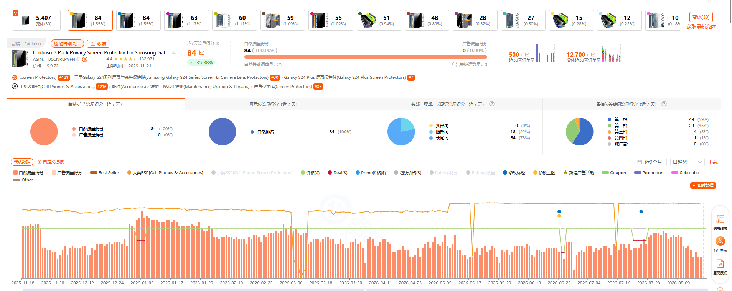
Task: Toggle Prime价格($) legend series
Action: [371, 173]
